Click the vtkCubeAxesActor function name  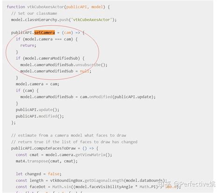click(x=46, y=7)
